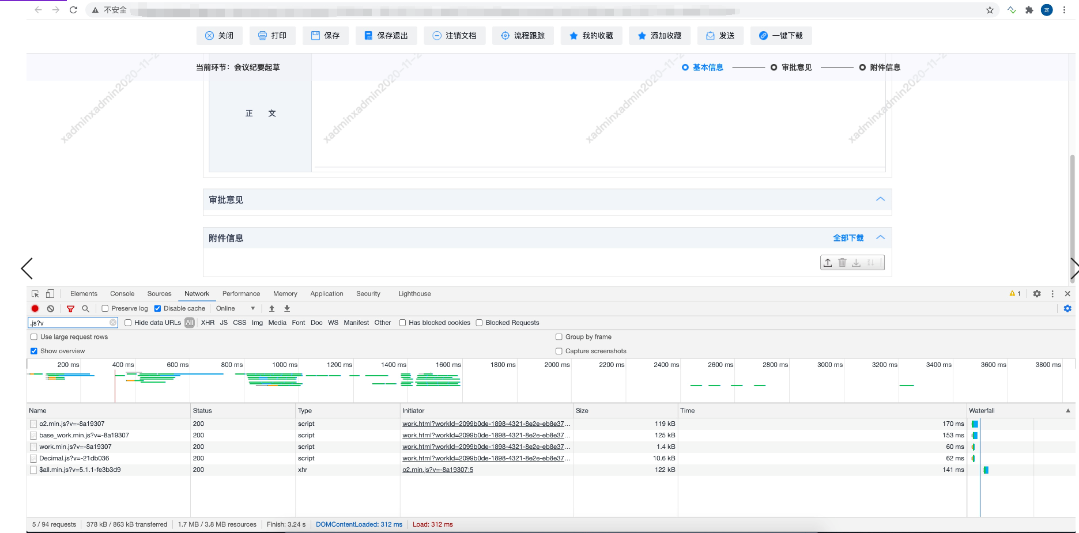Collapse the 附件信息 section chevron

pyautogui.click(x=880, y=237)
